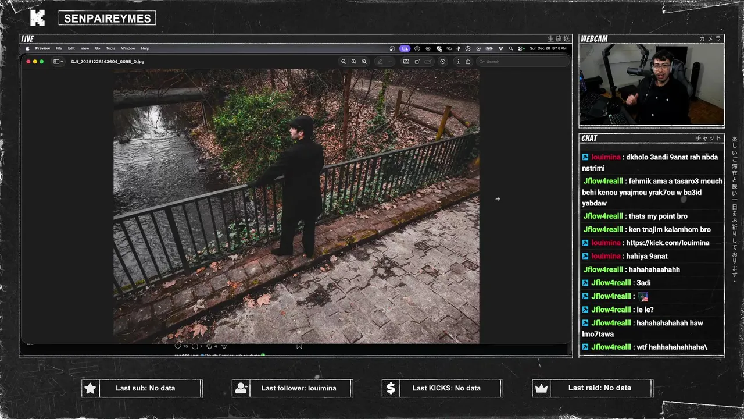Click the emoji in Jflow4realll's chat message
The height and width of the screenshot is (419, 744).
click(642, 296)
